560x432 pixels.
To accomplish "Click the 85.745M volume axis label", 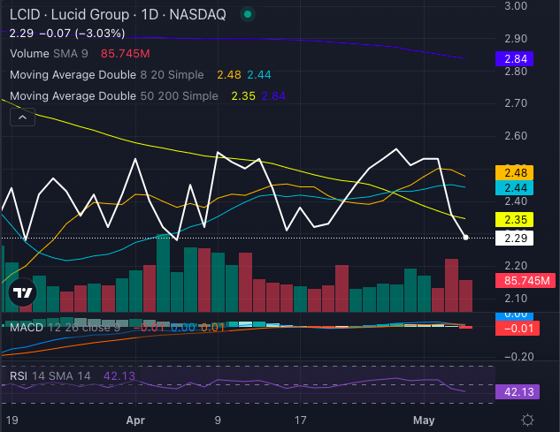I will click(525, 281).
